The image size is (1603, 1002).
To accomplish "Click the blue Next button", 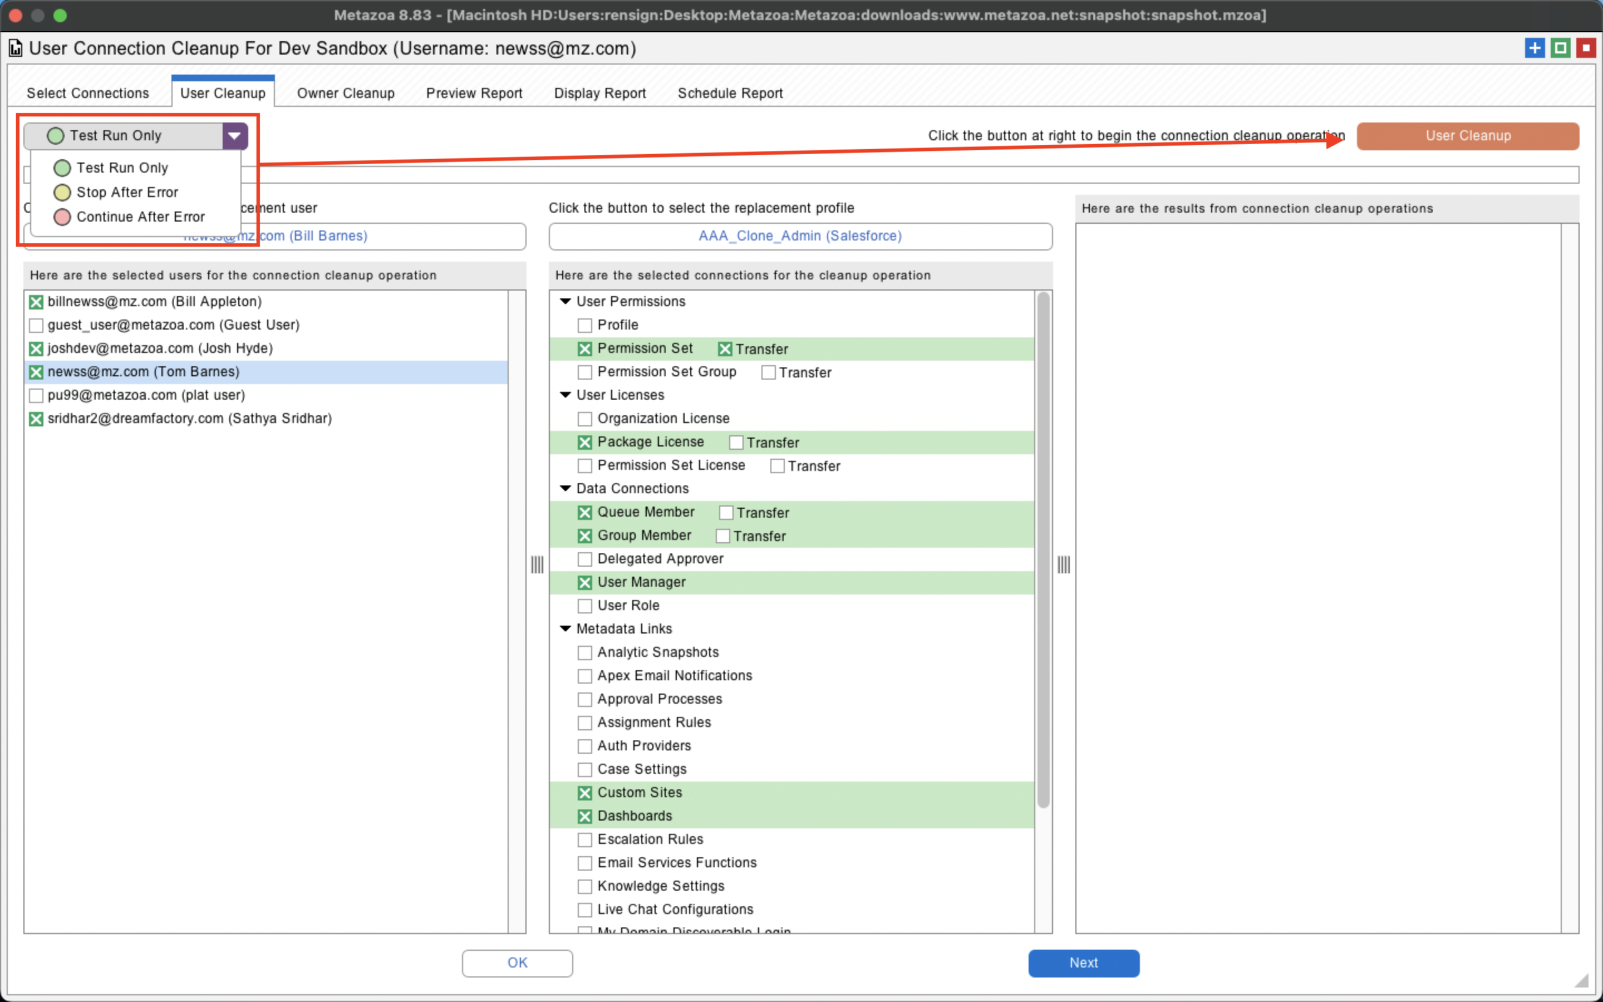I will coord(1083,962).
